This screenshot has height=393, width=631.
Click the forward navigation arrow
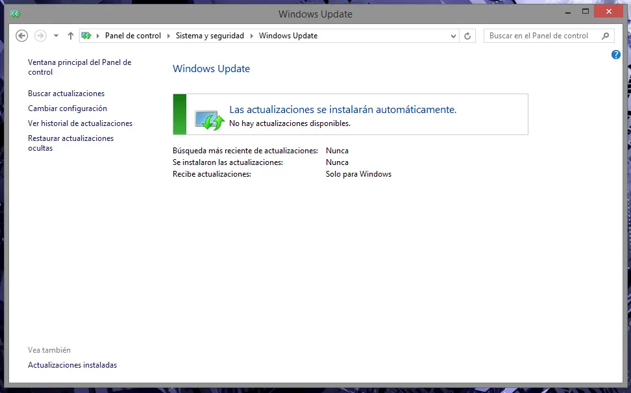[40, 36]
